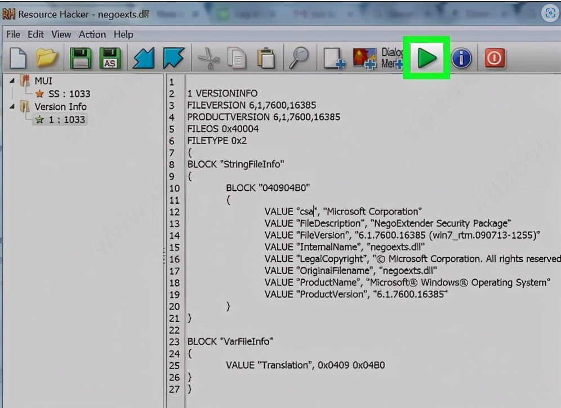Click the New blank file icon
Viewport: 561px width, 408px height.
(19, 58)
